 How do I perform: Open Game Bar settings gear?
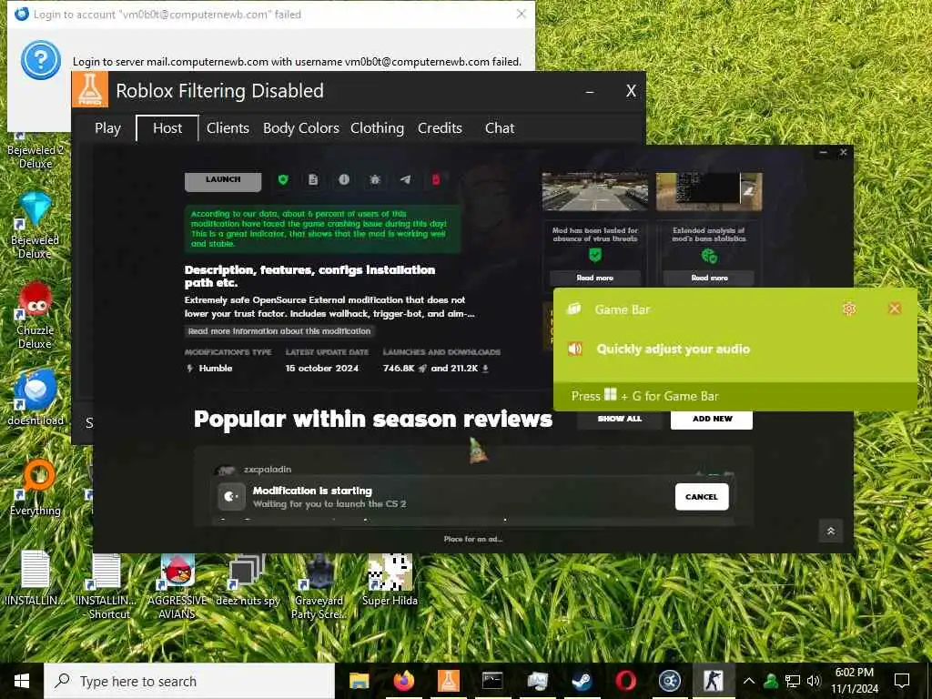pyautogui.click(x=849, y=309)
